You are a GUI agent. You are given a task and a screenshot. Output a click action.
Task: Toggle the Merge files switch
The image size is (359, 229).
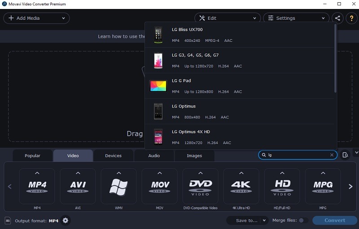tap(303, 220)
